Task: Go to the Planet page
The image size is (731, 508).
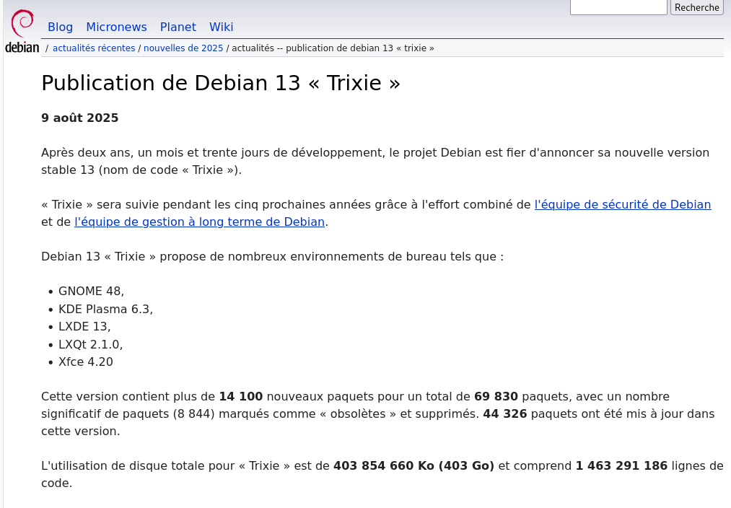Action: click(x=178, y=27)
